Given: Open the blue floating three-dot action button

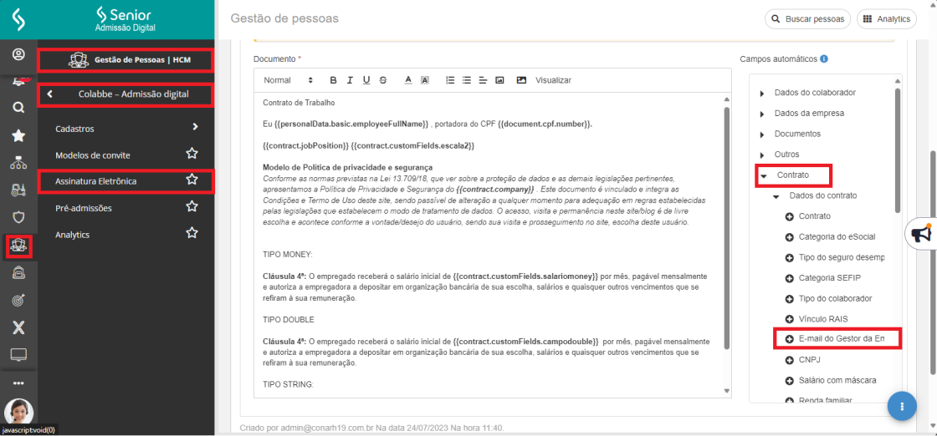Looking at the screenshot, I should 903,406.
